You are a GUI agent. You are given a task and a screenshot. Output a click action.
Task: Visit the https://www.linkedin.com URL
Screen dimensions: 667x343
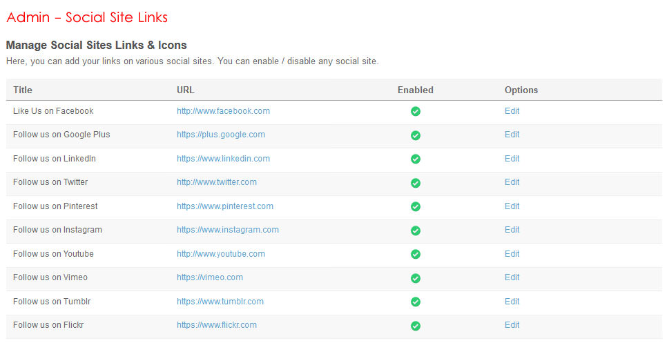[223, 159]
